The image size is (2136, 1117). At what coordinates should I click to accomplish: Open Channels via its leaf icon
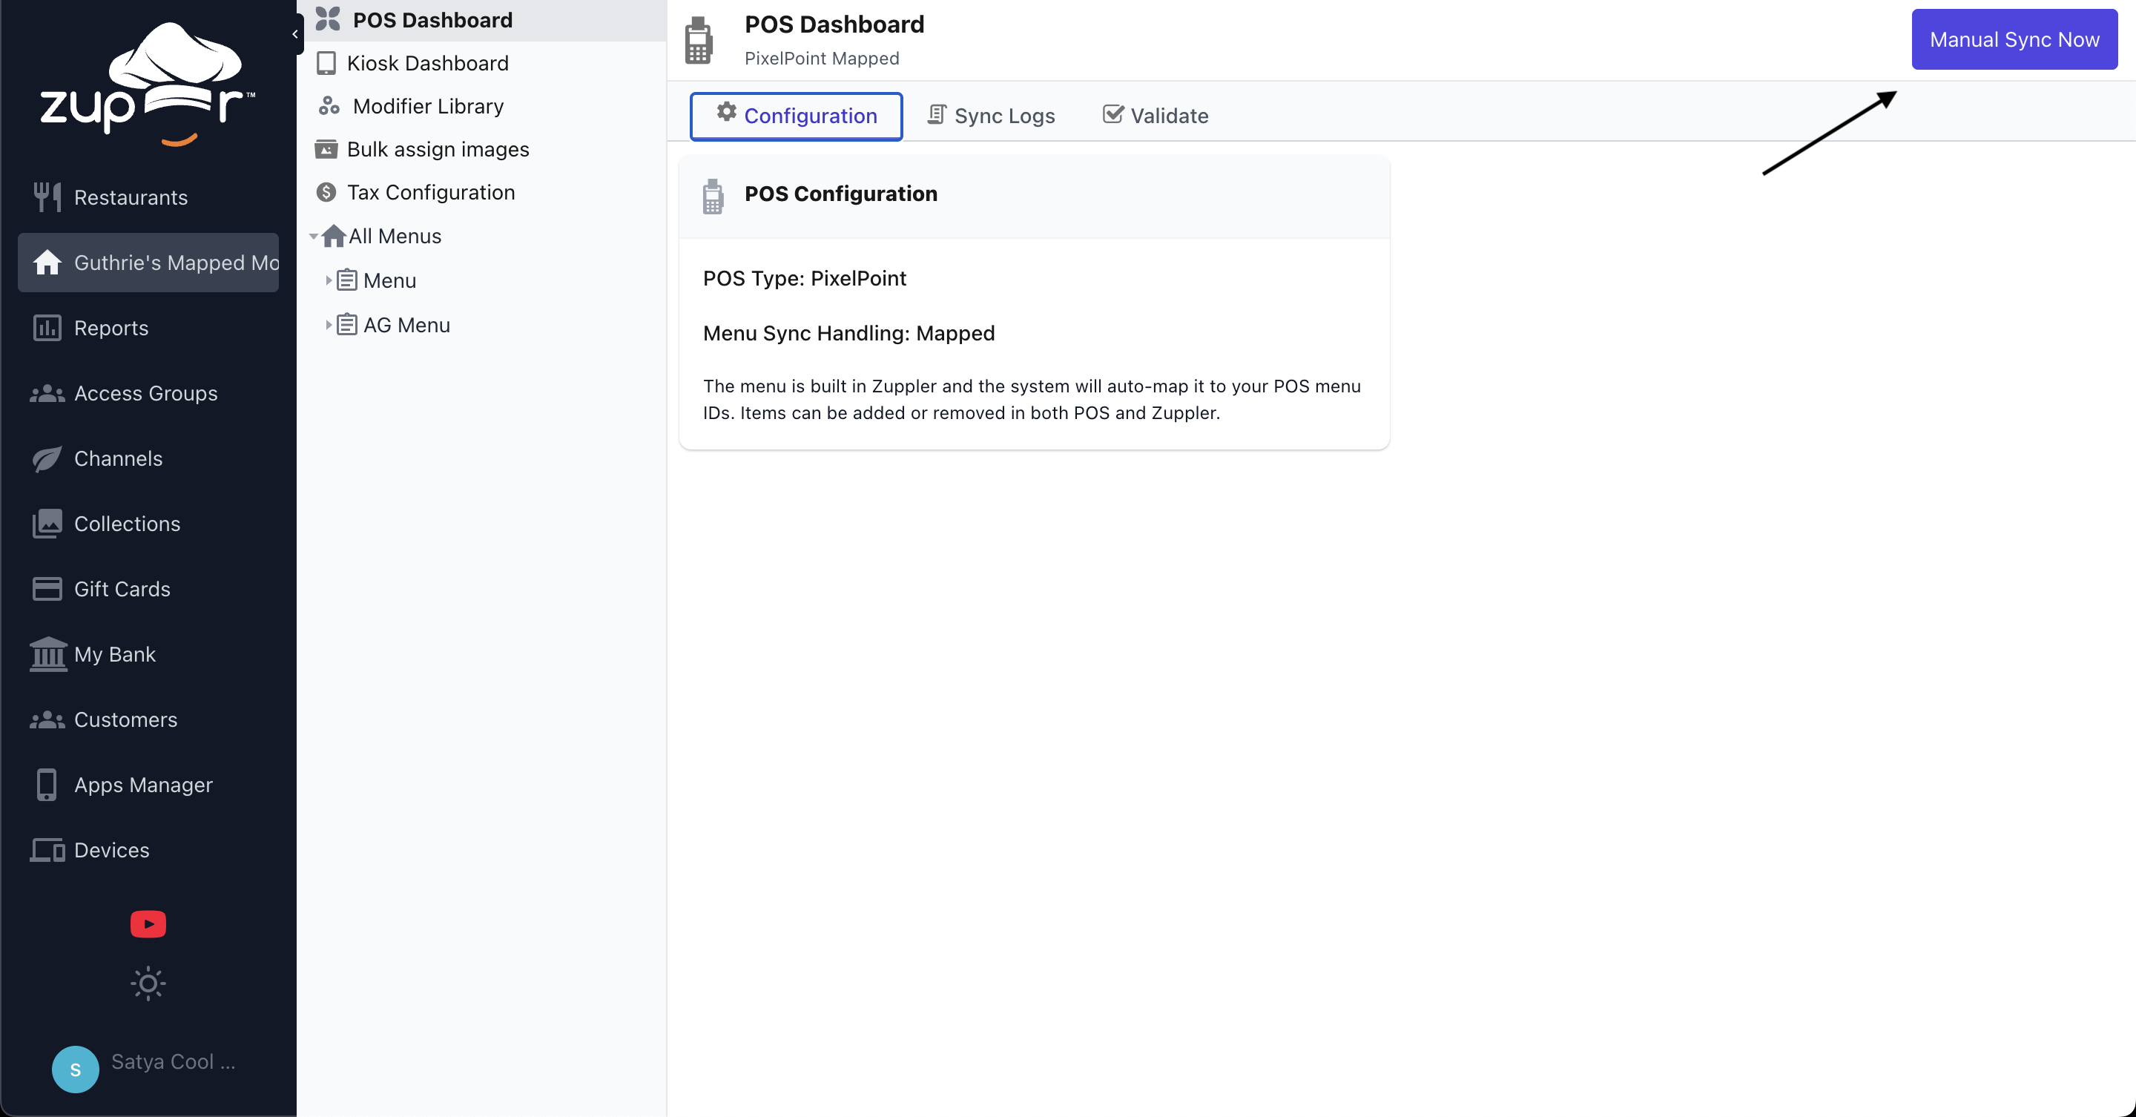47,458
